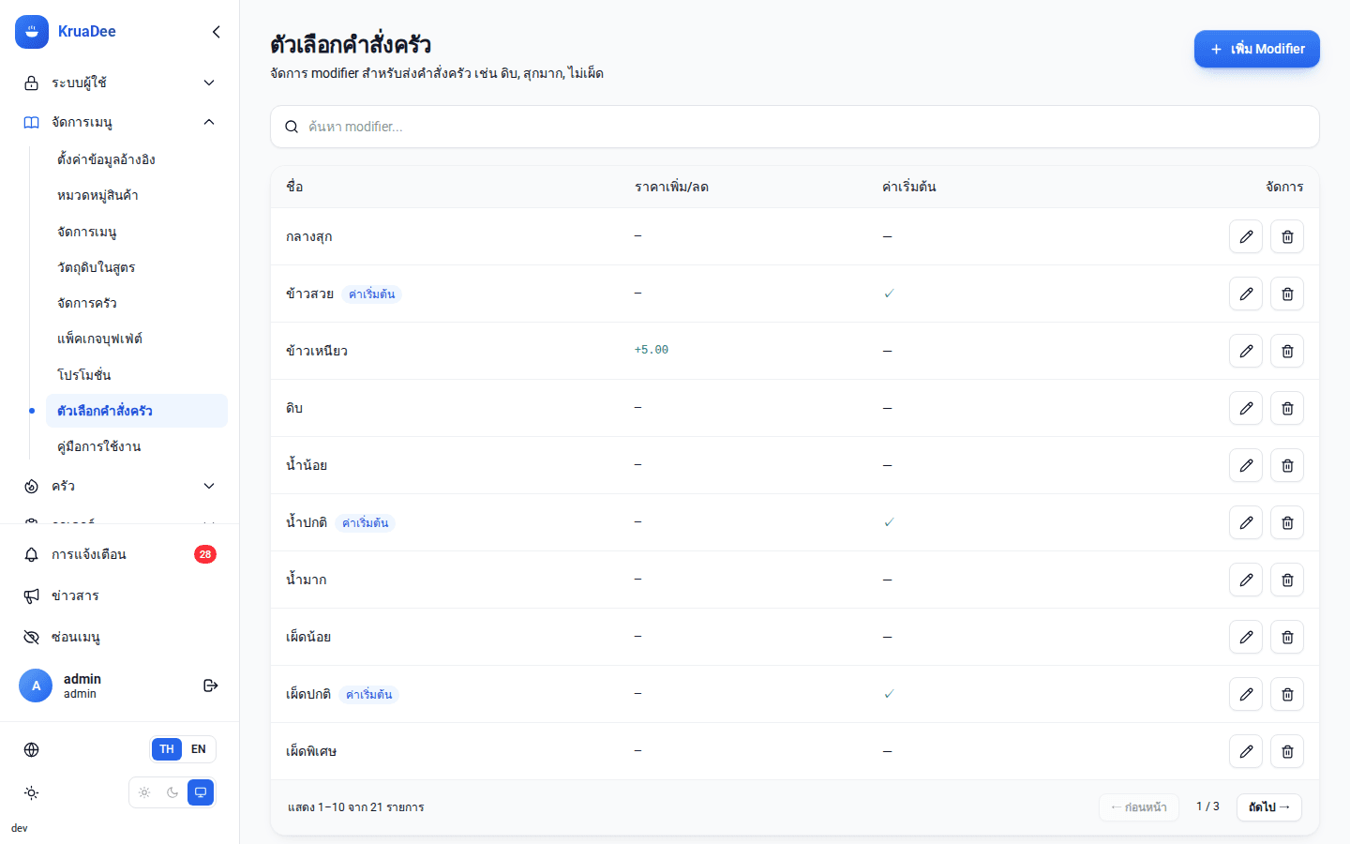Select the dark theme moon option
Image resolution: width=1350 pixels, height=844 pixels.
coord(172,792)
